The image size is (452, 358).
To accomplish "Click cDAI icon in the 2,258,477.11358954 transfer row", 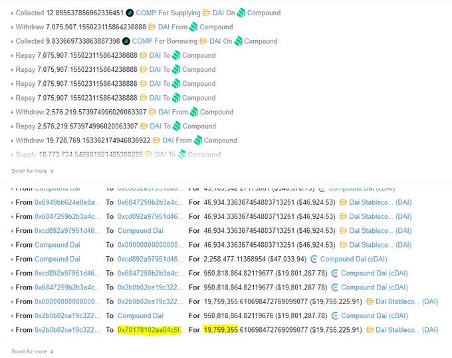I will 314,259.
